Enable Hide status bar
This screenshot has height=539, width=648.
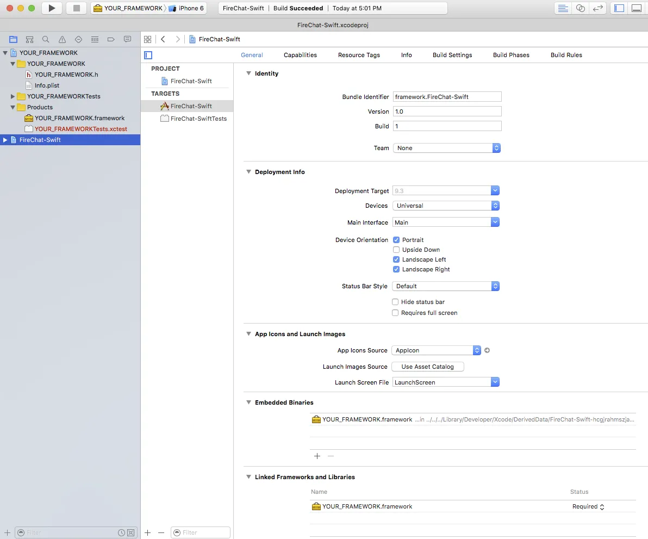pyautogui.click(x=395, y=302)
